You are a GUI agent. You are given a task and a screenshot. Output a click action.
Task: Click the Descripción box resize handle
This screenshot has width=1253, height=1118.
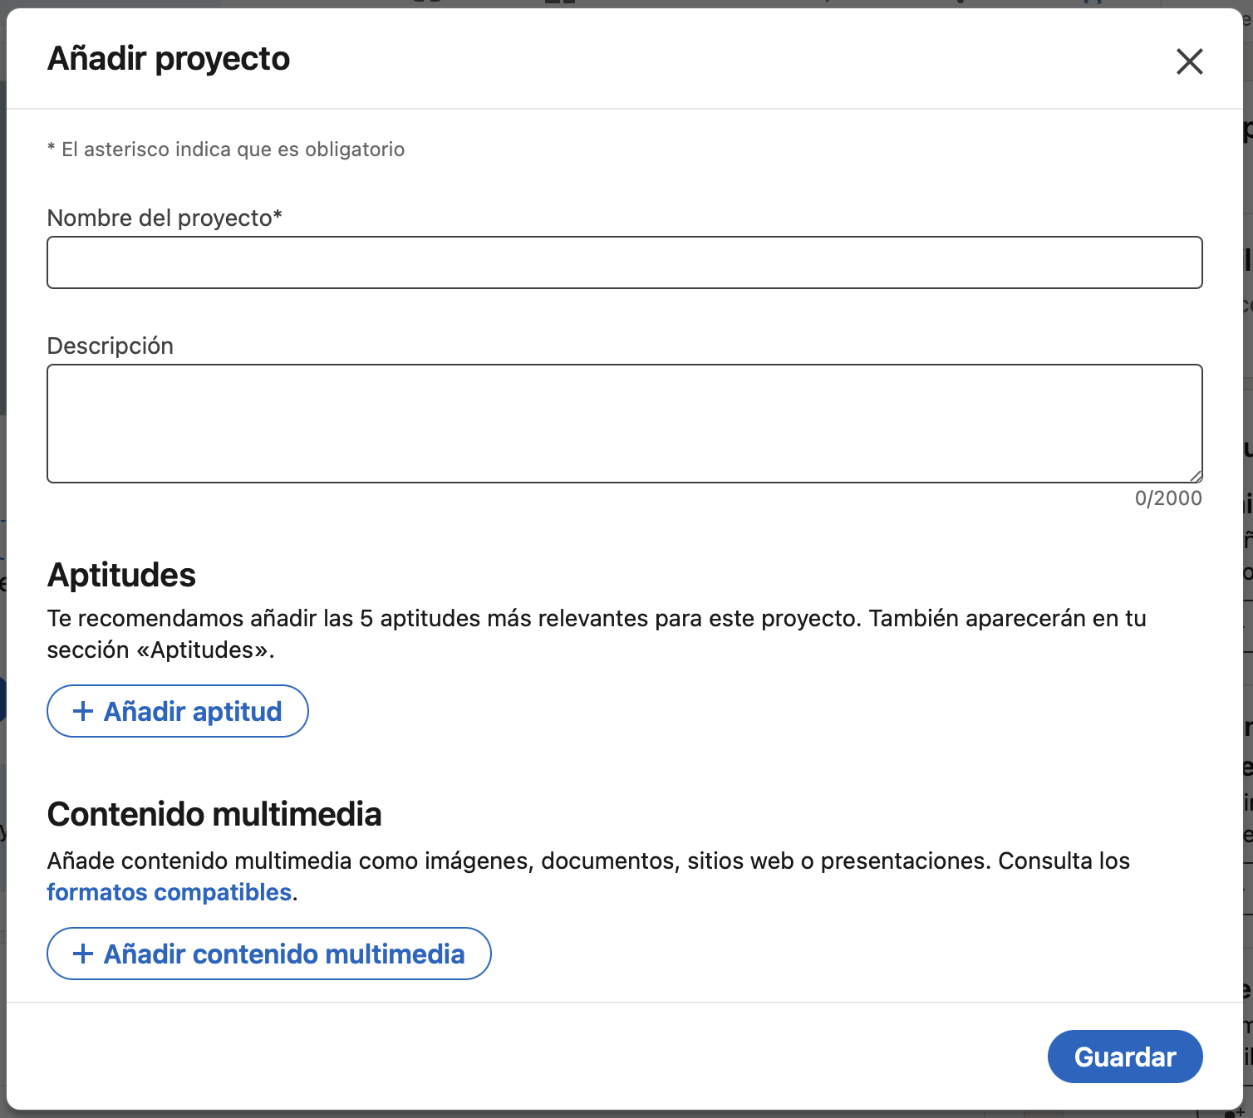coord(1195,476)
